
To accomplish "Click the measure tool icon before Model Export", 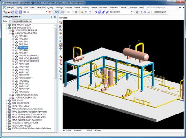I will [x=148, y=12].
